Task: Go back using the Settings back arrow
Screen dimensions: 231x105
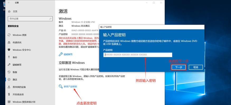Action: (9, 2)
